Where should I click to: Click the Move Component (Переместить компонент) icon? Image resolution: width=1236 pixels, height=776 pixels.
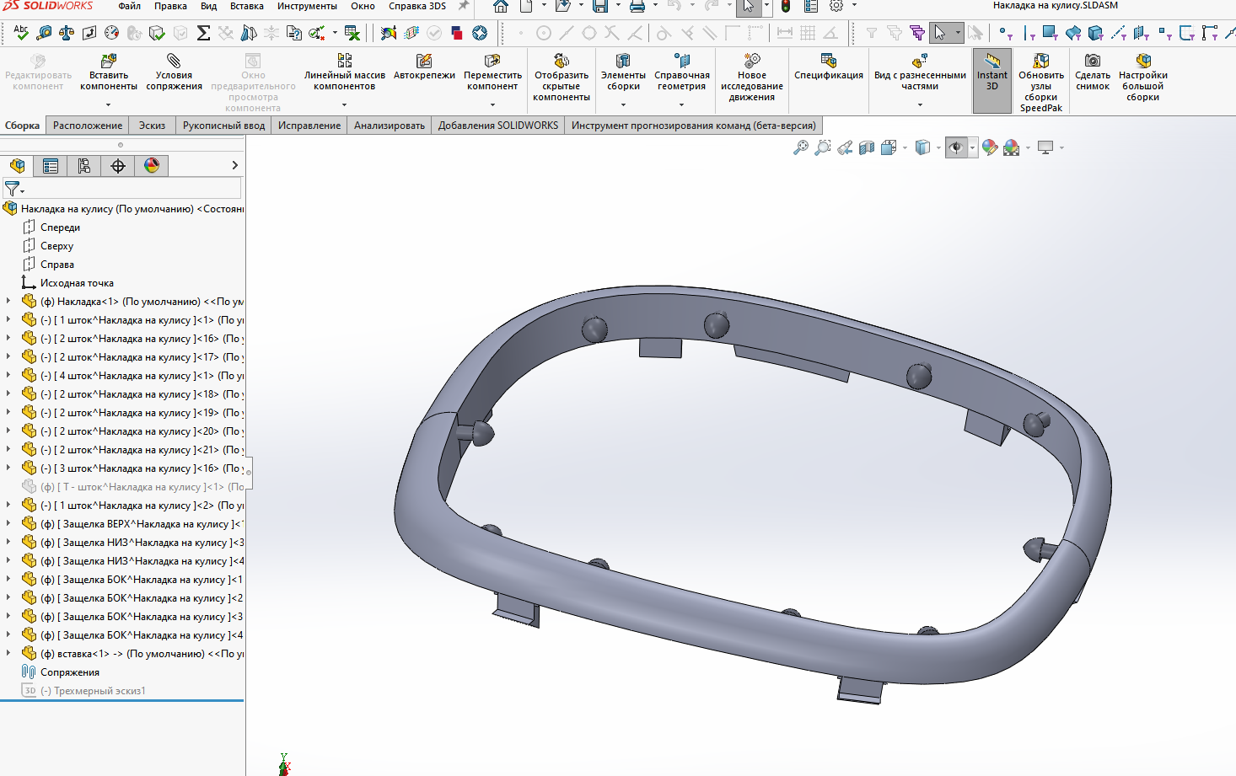(x=492, y=62)
